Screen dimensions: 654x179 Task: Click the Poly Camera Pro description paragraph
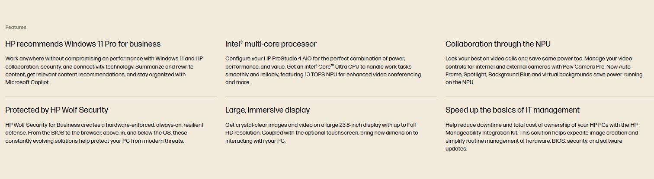(544, 70)
